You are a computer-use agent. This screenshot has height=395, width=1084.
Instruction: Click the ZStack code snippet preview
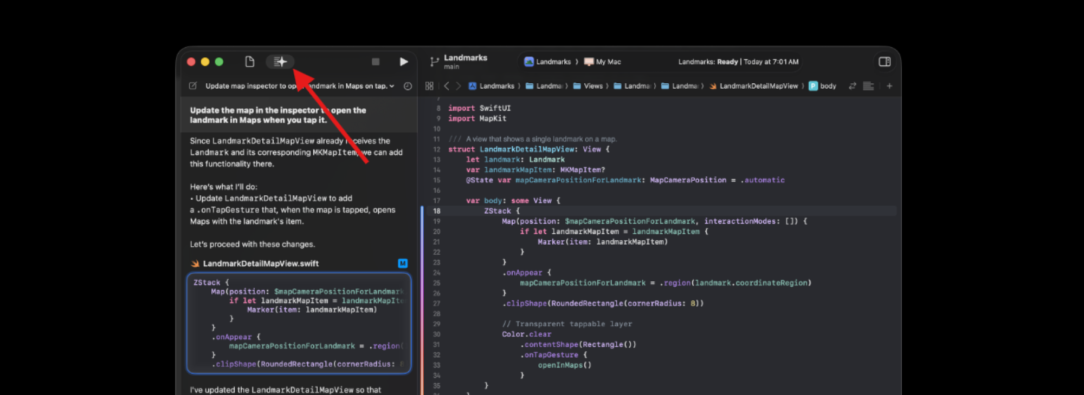coord(299,323)
